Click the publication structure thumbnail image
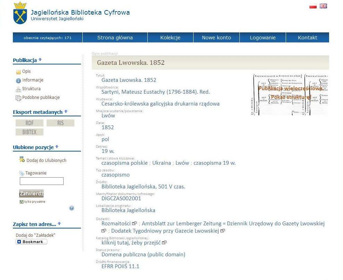Screen dimensions: 343x280 (290, 94)
